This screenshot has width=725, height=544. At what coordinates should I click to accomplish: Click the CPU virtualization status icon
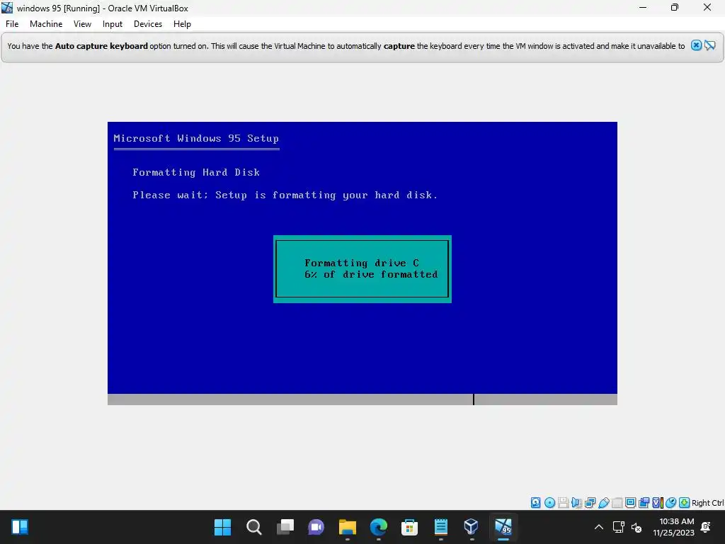click(x=658, y=502)
